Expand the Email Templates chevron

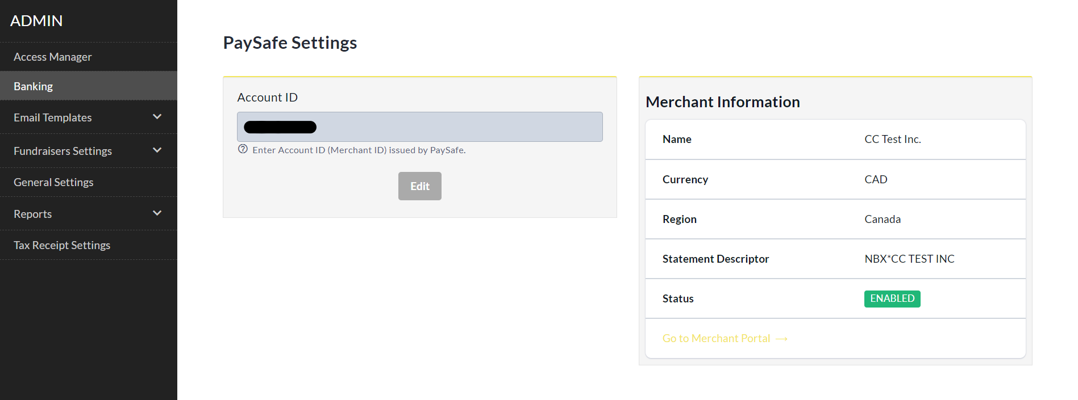pos(157,117)
